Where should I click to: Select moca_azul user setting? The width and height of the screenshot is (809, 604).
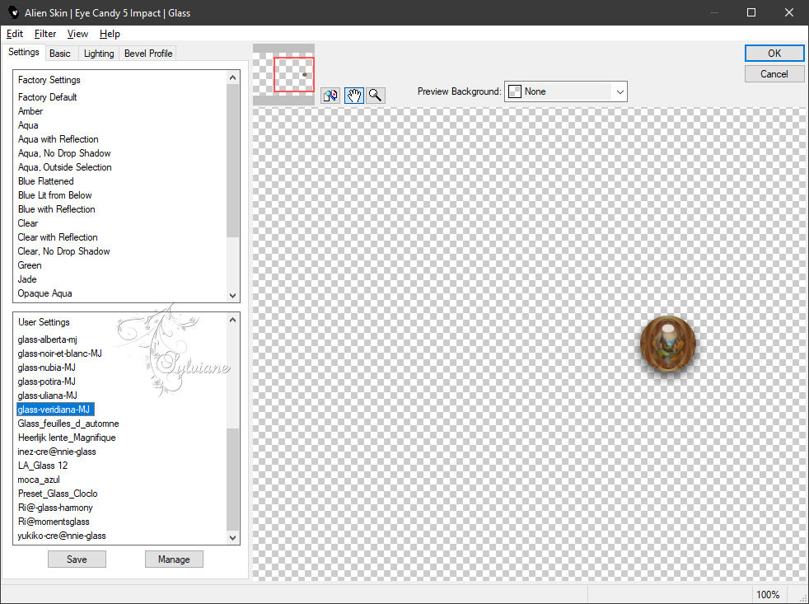(x=39, y=479)
